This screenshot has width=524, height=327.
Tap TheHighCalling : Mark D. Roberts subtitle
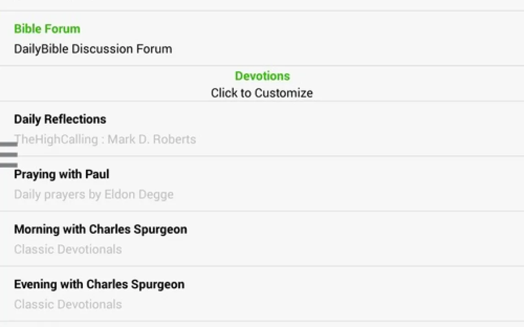click(105, 139)
